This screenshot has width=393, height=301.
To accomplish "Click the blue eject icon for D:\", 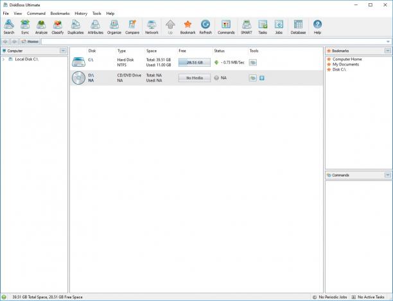I will click(261, 78).
